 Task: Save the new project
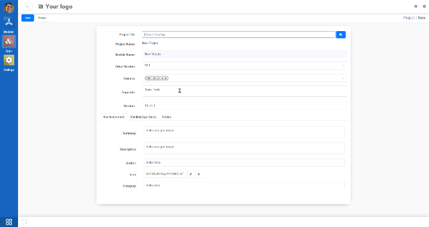point(27,18)
